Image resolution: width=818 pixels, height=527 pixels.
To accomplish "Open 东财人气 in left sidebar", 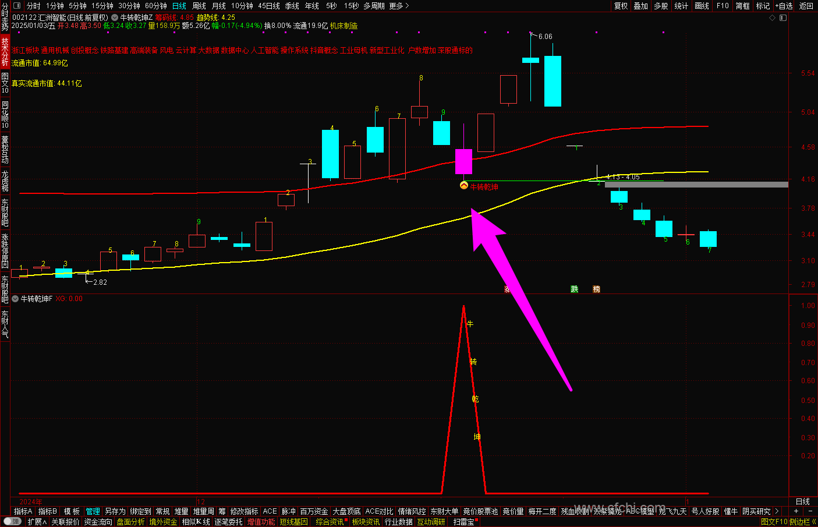I will point(5,324).
